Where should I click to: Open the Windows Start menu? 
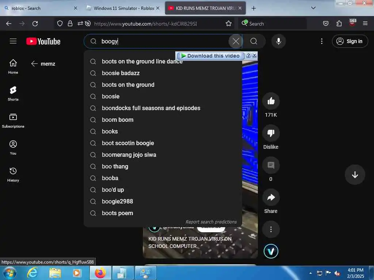click(9, 273)
